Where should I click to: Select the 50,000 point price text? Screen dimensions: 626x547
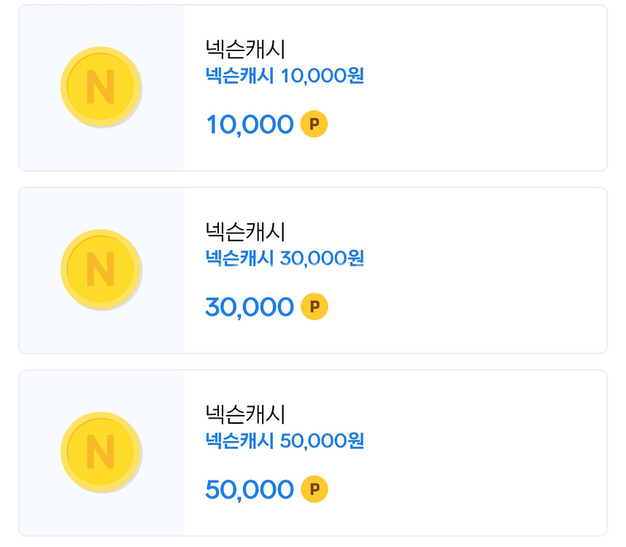pyautogui.click(x=250, y=489)
